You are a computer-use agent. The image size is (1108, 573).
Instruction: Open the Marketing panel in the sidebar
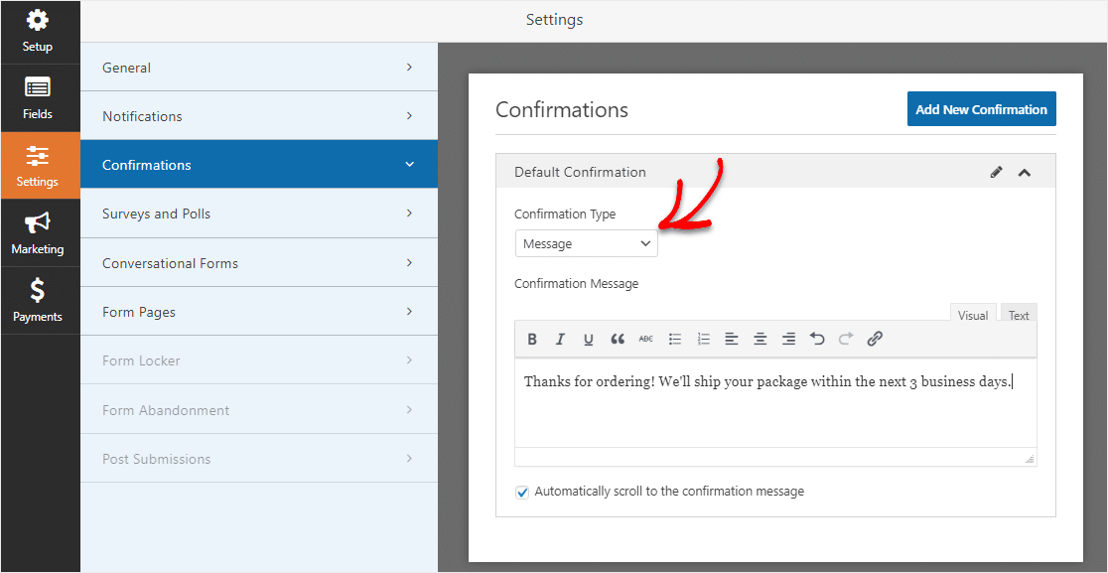tap(38, 233)
